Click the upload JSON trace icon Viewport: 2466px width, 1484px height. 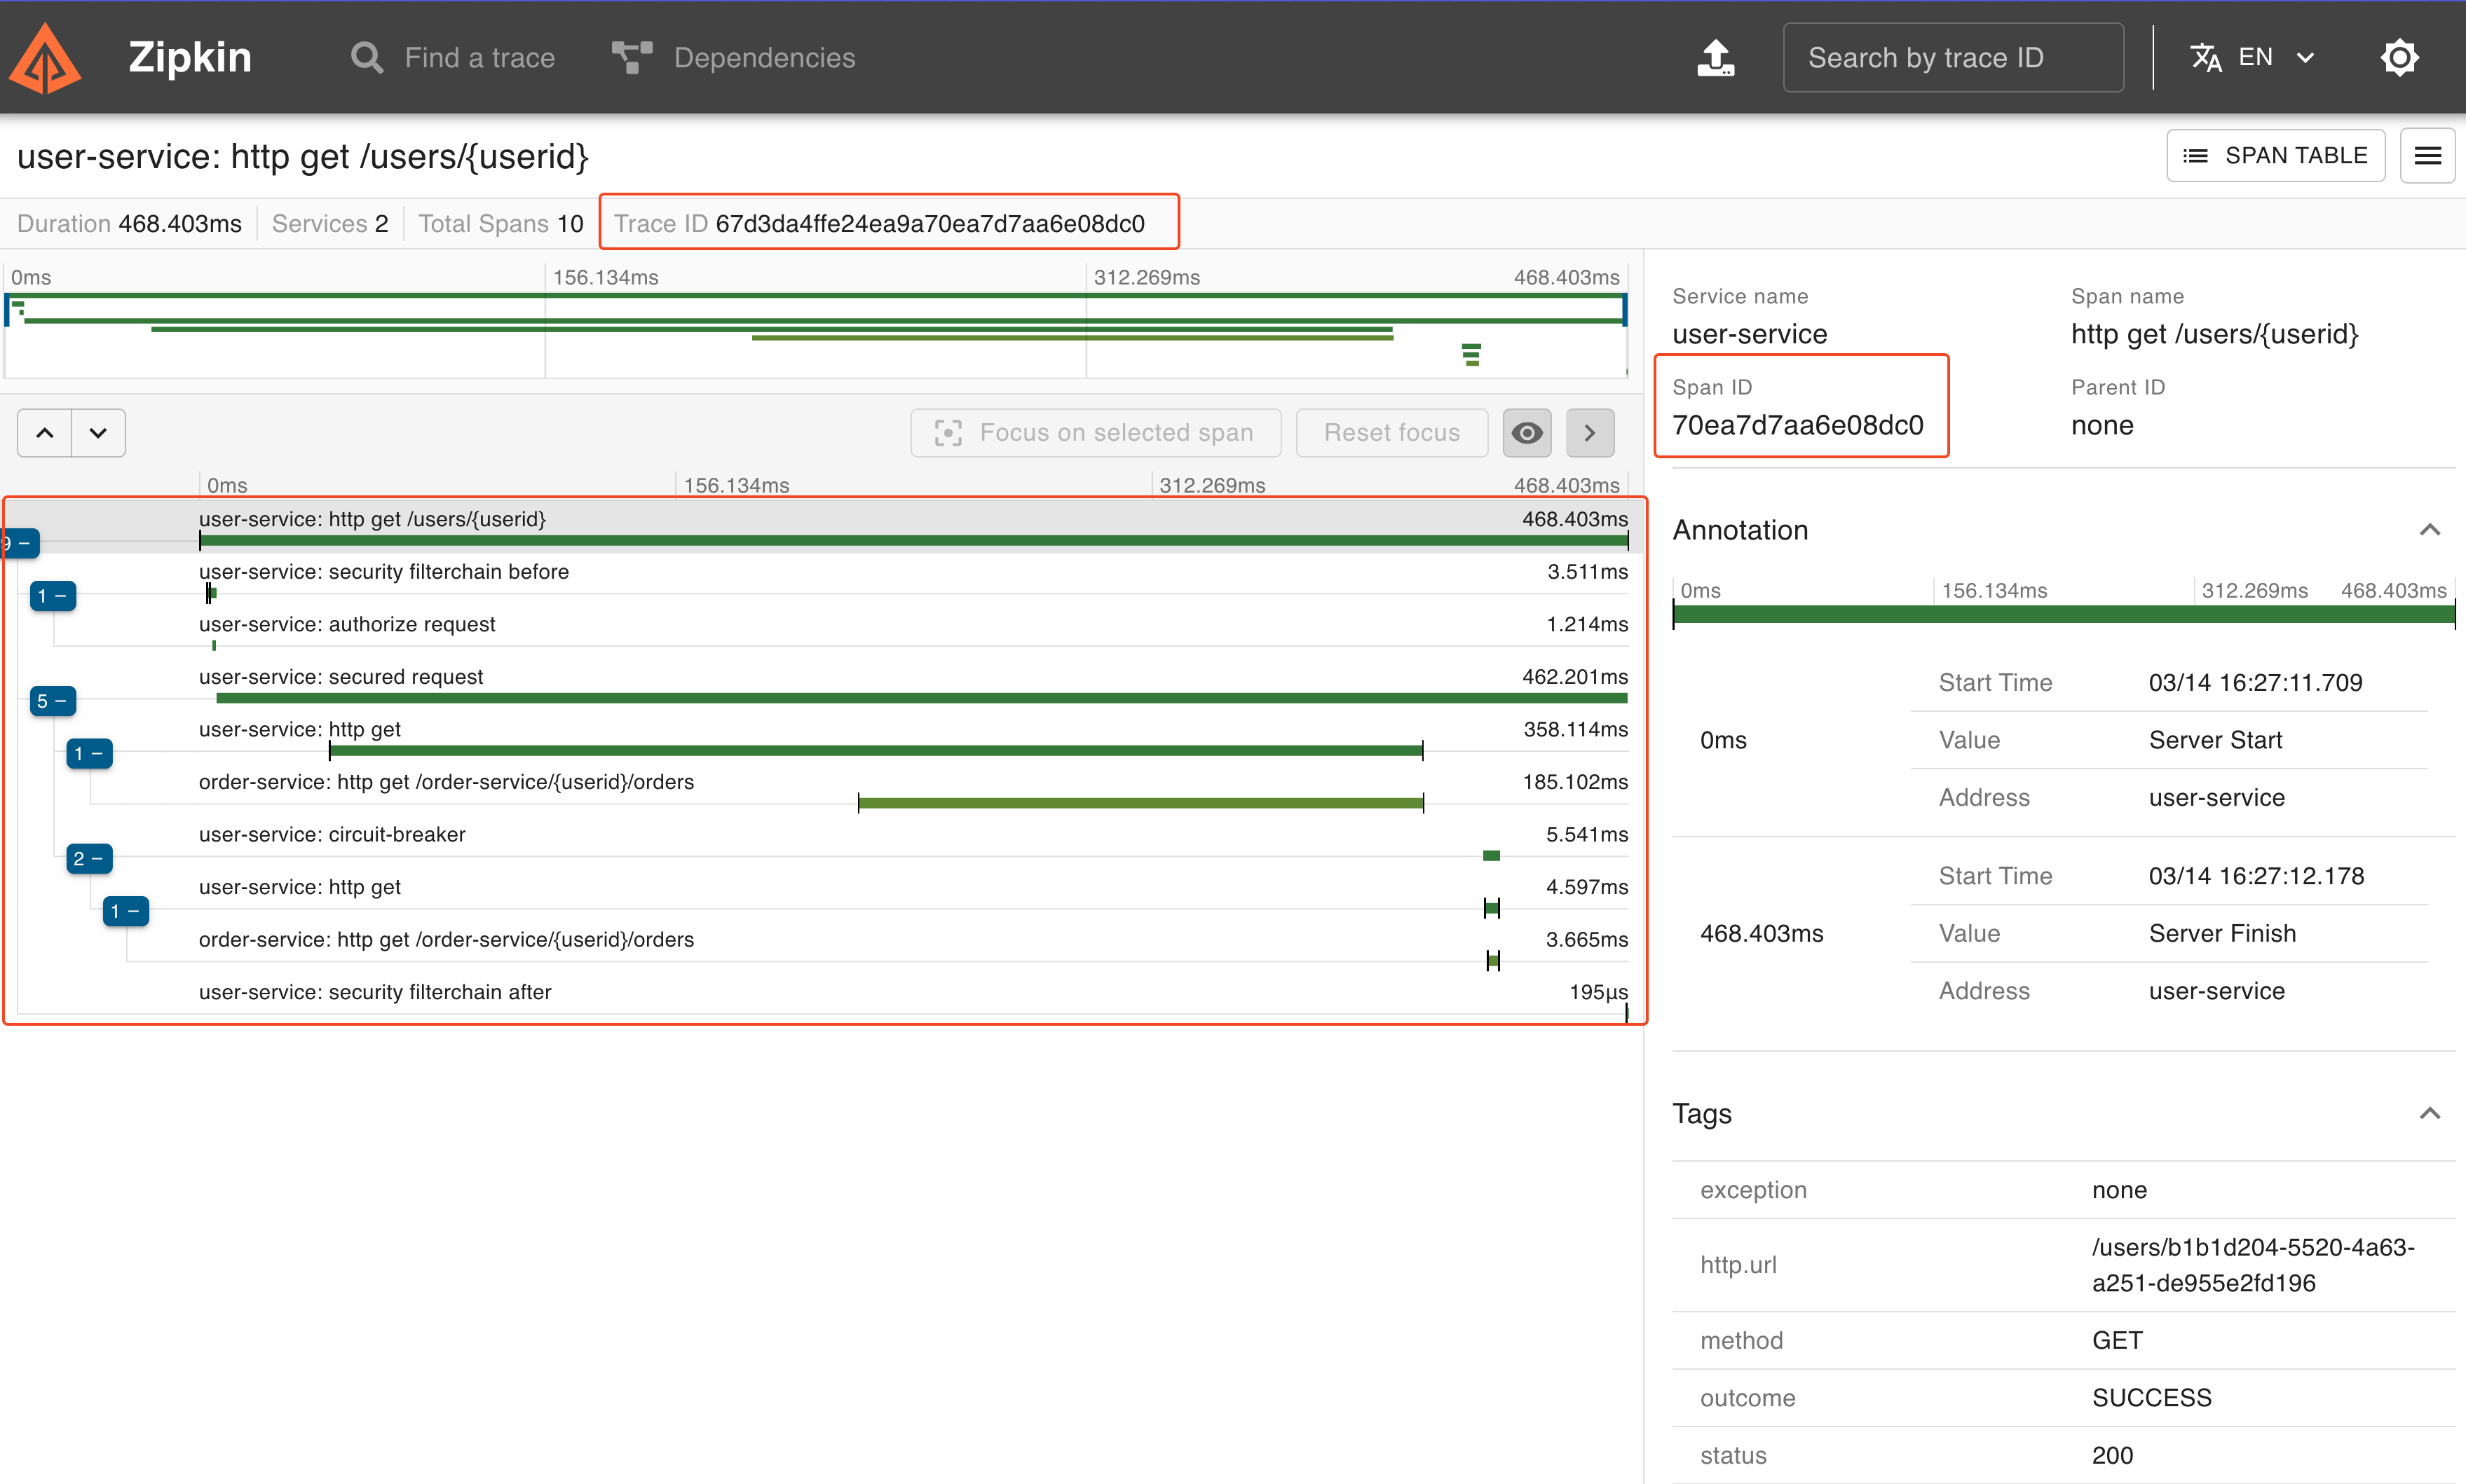coord(1715,58)
